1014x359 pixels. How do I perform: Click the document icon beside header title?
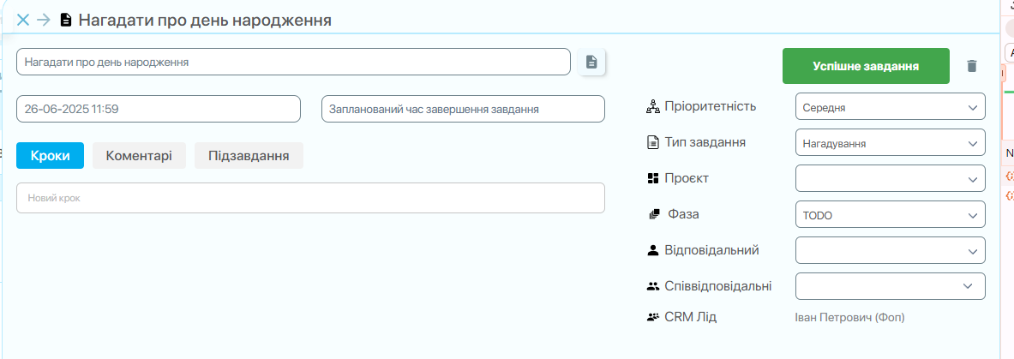[x=65, y=20]
